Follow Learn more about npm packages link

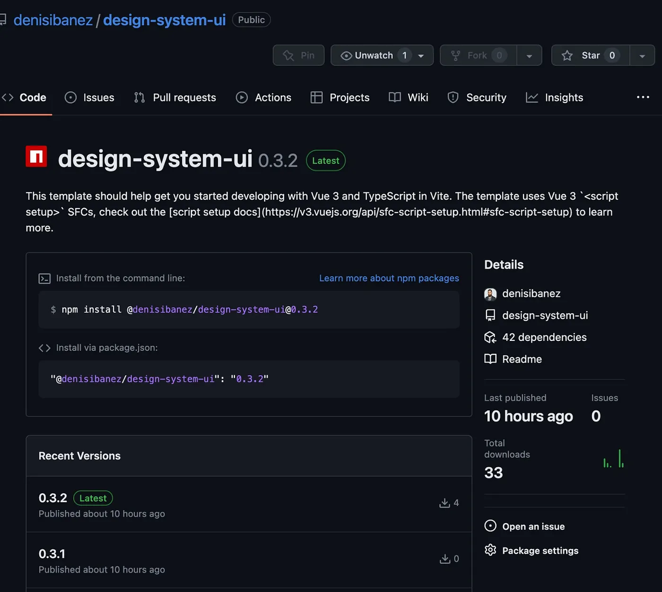point(389,278)
